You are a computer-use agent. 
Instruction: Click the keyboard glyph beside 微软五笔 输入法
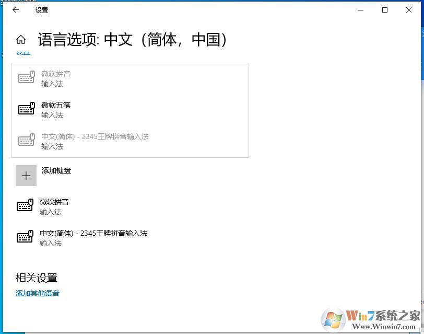[x=26, y=110]
